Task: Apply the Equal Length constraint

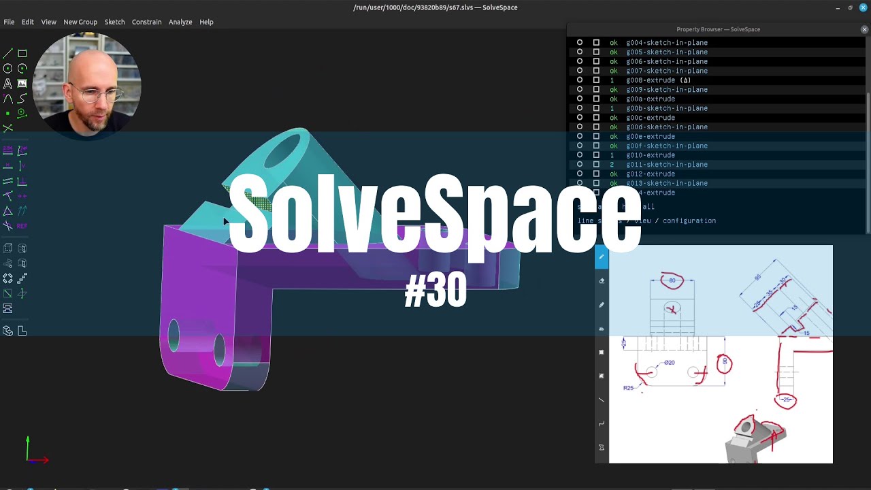Action: (x=7, y=211)
